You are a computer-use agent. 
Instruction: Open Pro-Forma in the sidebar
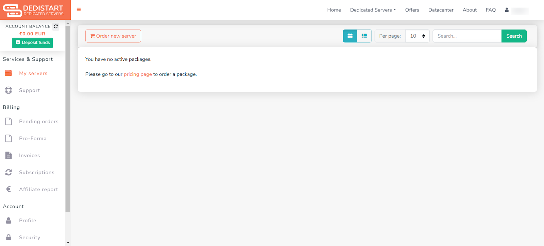[33, 139]
